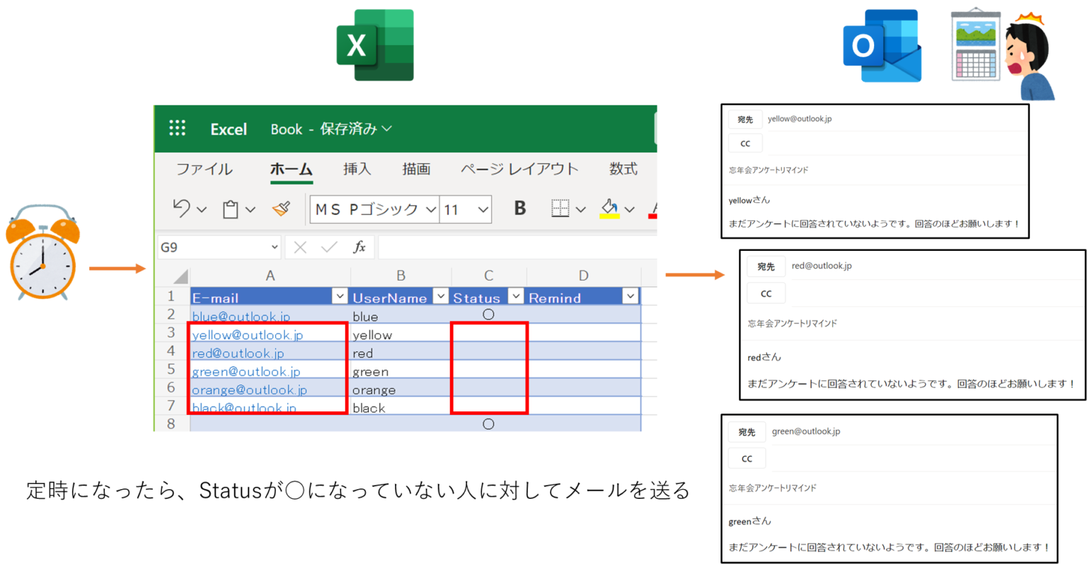Viewport: 1087px width, 564px height.
Task: Switch to the 挿入 ribbon tab
Action: pyautogui.click(x=356, y=169)
